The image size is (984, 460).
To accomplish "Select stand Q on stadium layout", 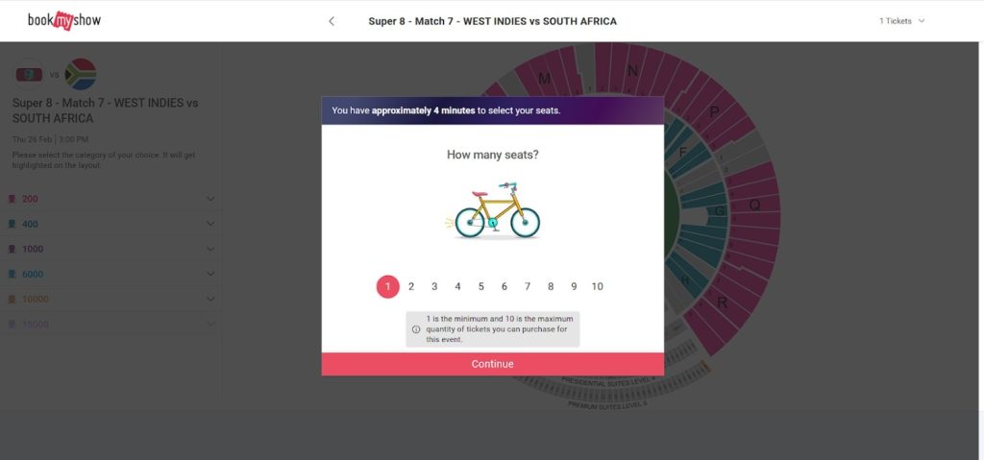I will point(754,205).
